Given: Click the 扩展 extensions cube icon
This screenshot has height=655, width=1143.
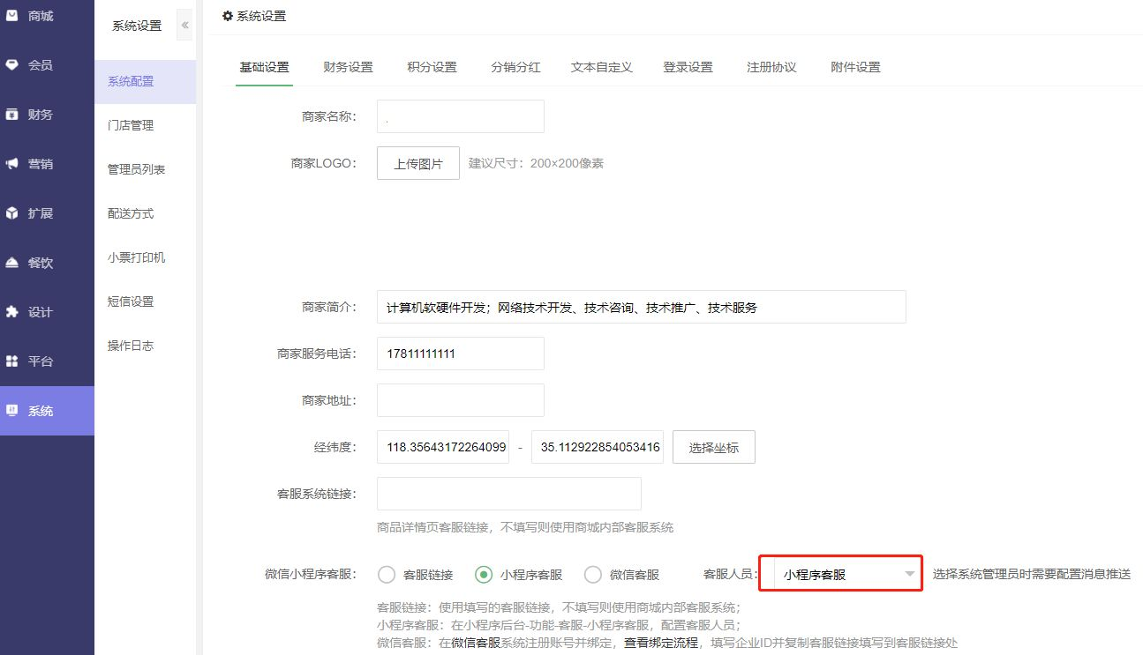Looking at the screenshot, I should (12, 213).
